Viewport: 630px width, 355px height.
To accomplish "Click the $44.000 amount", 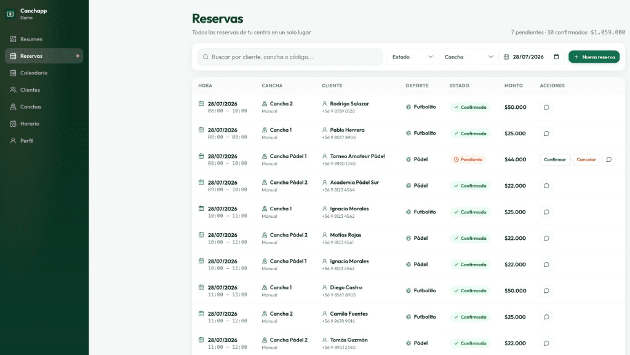I will [x=516, y=159].
